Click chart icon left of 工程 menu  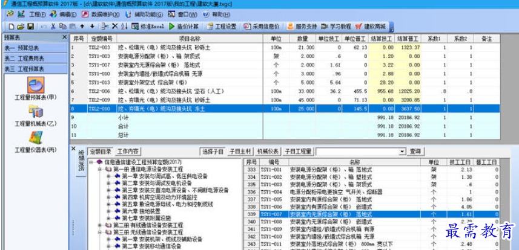tap(21, 14)
